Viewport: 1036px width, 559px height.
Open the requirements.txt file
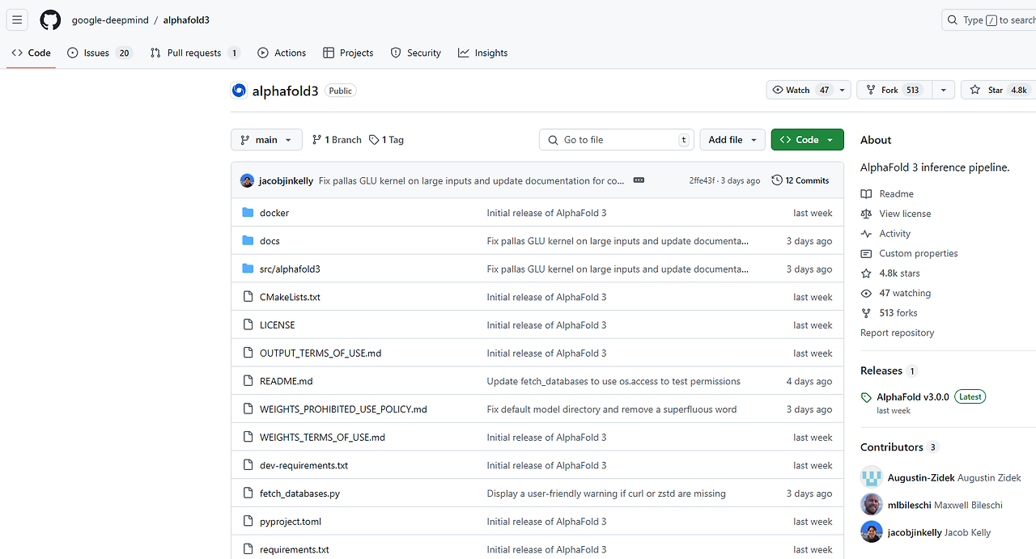[x=295, y=550]
